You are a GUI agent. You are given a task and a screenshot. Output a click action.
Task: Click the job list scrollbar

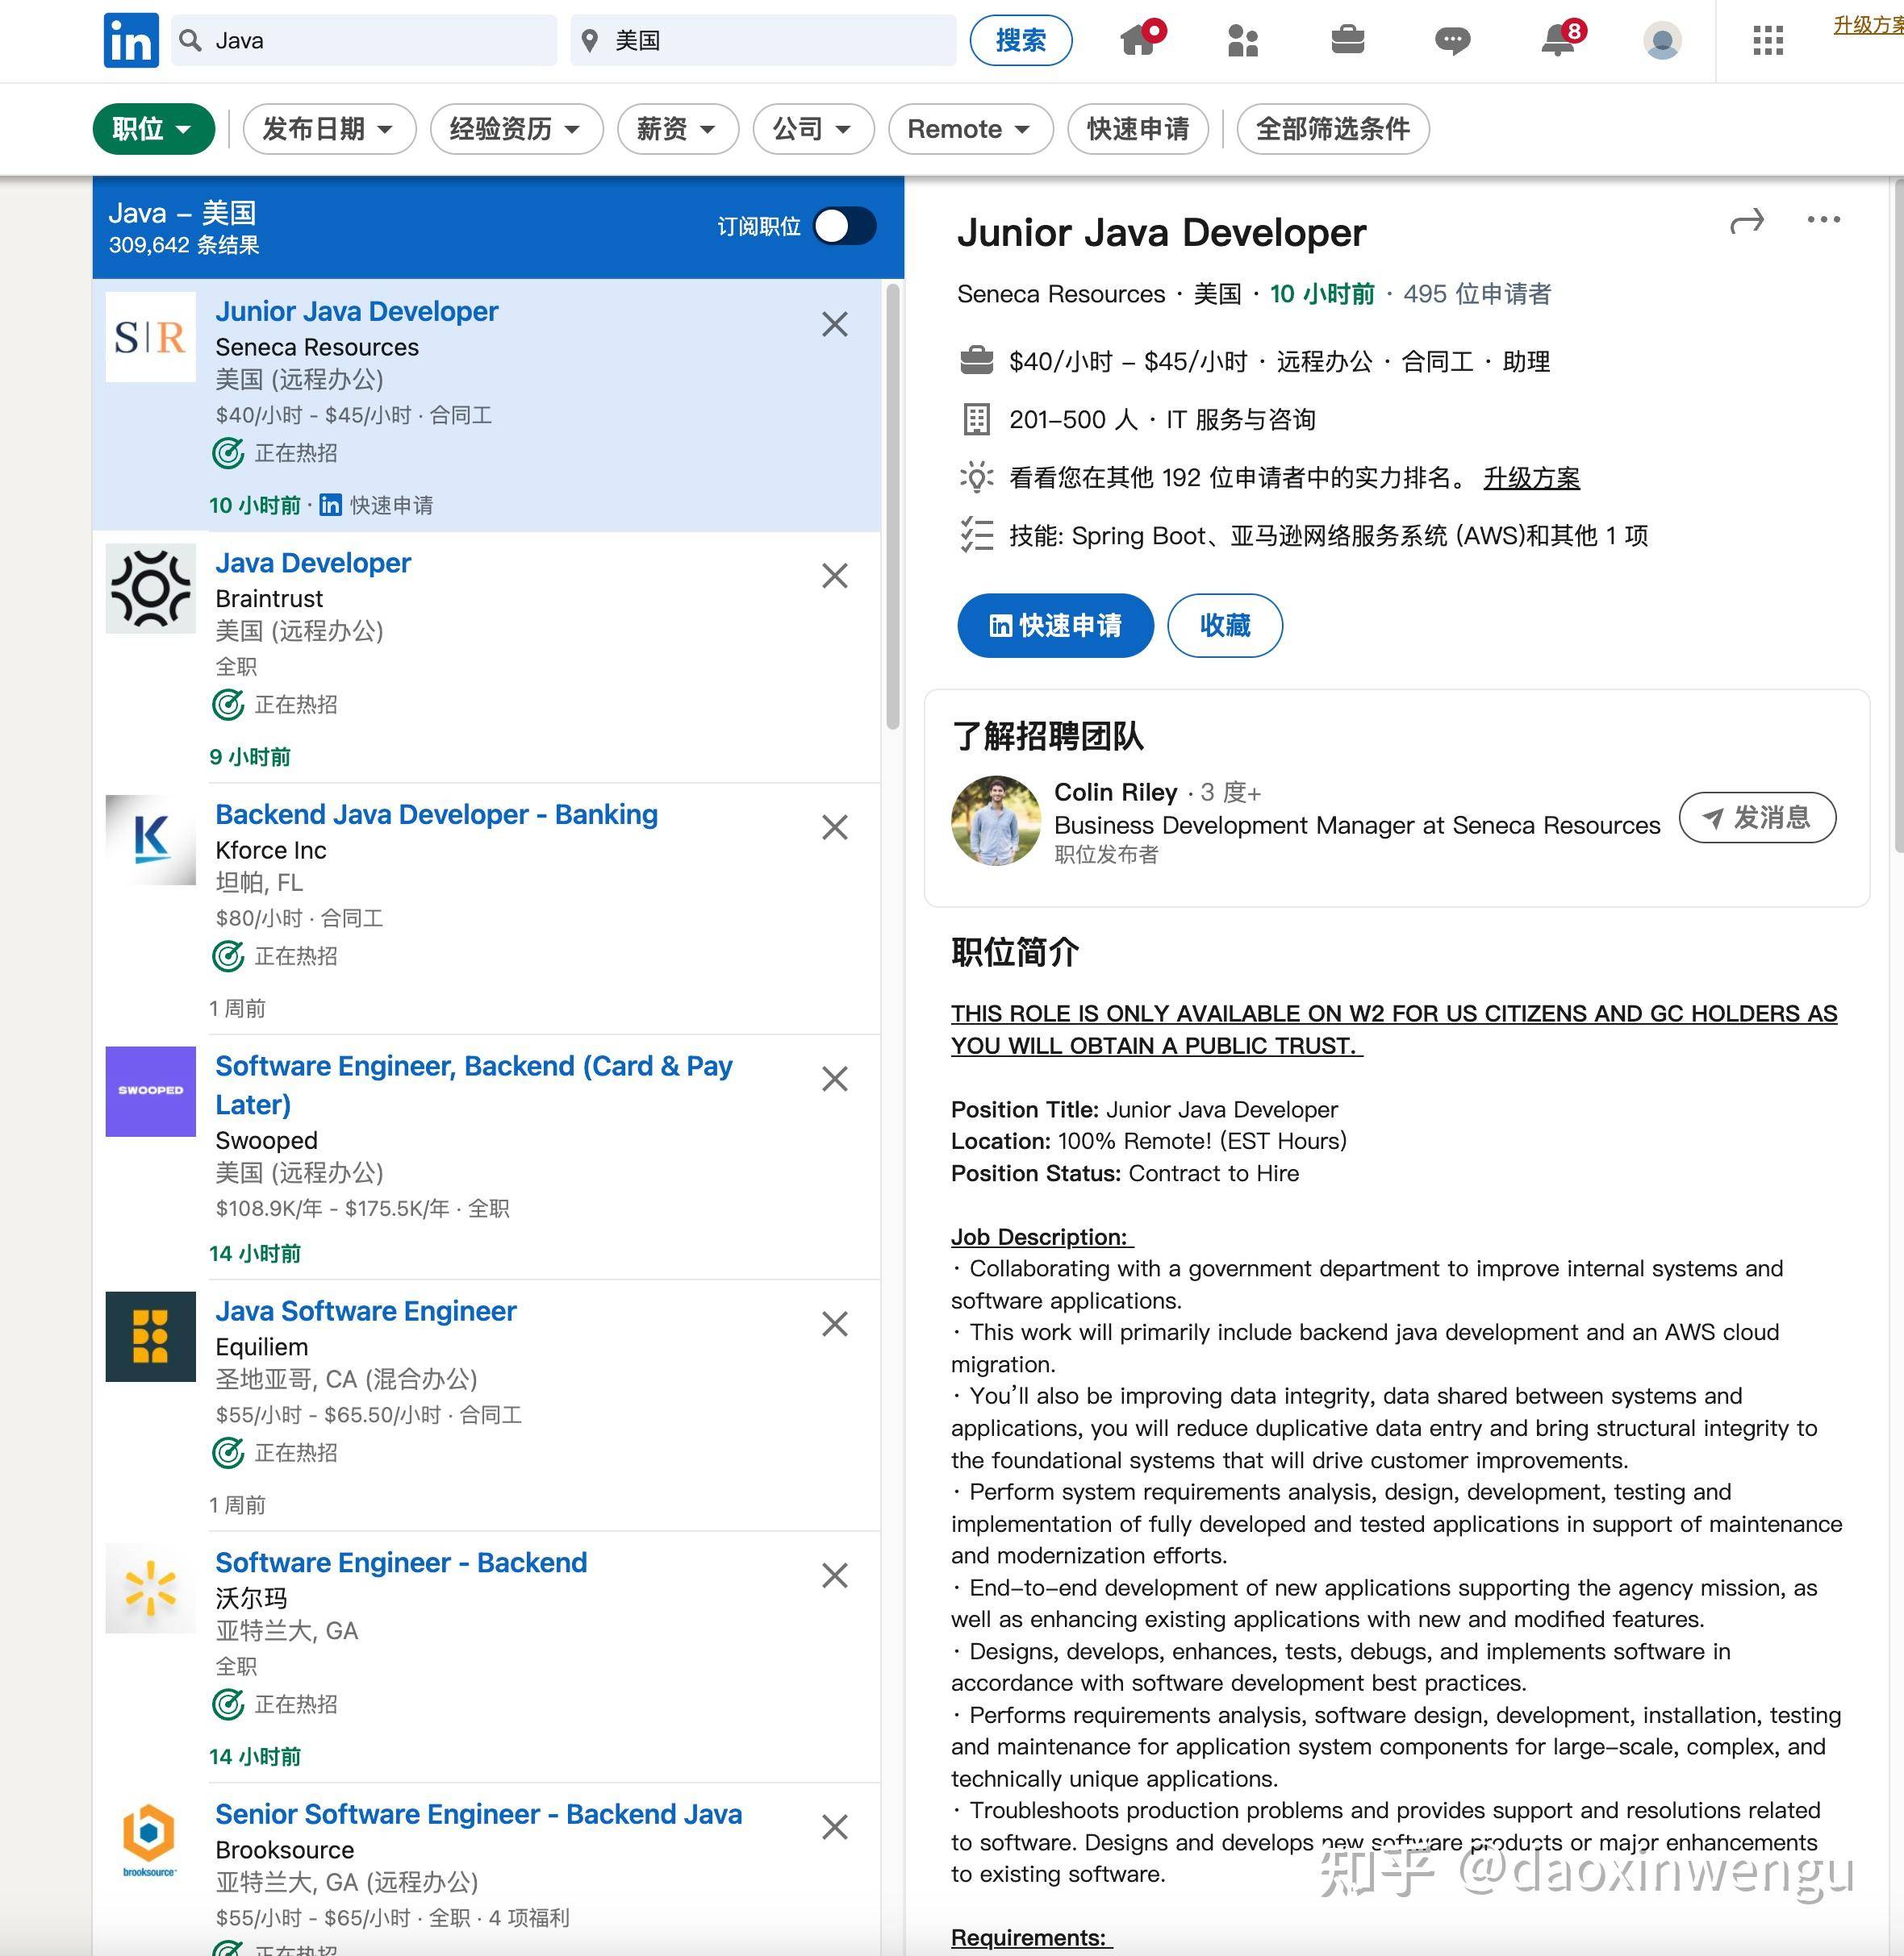point(892,507)
